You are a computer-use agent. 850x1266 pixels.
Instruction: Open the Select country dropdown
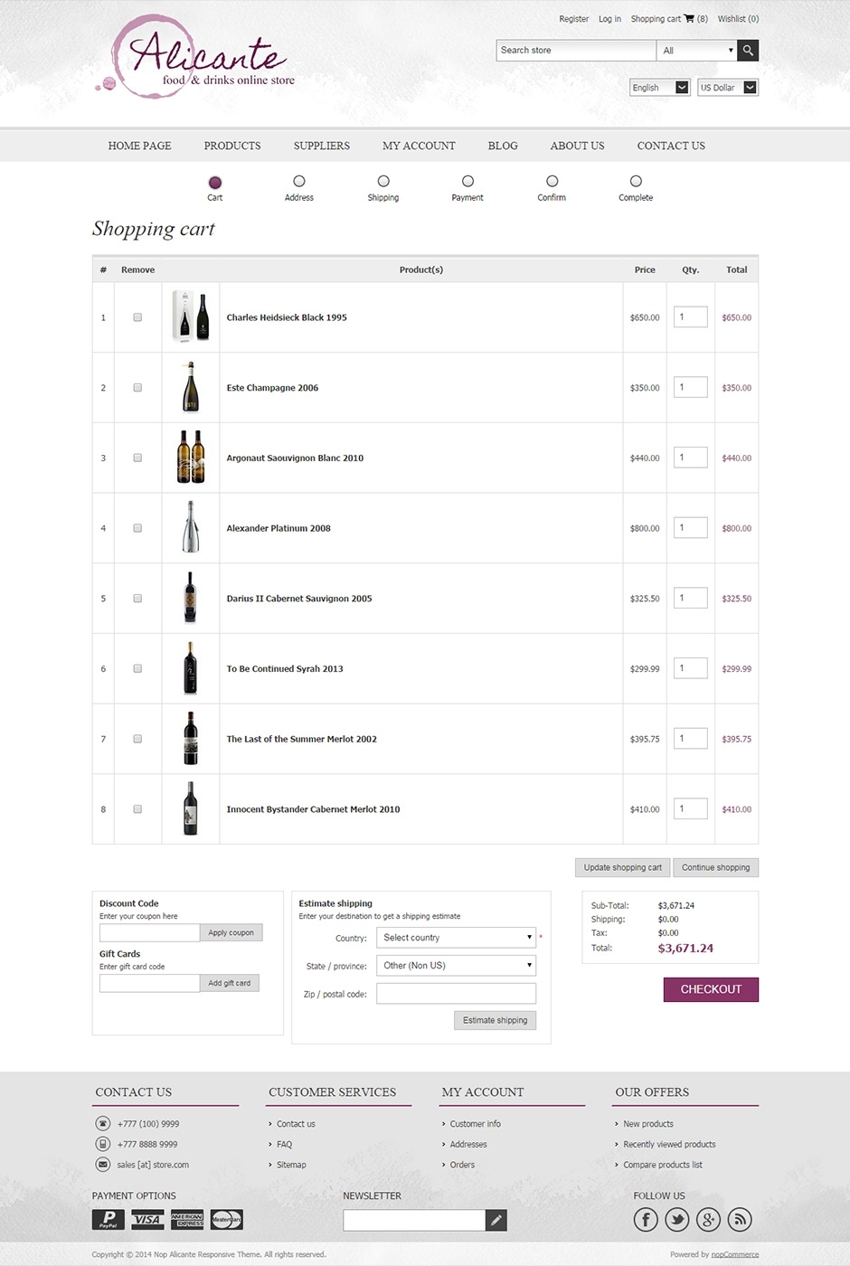[457, 938]
